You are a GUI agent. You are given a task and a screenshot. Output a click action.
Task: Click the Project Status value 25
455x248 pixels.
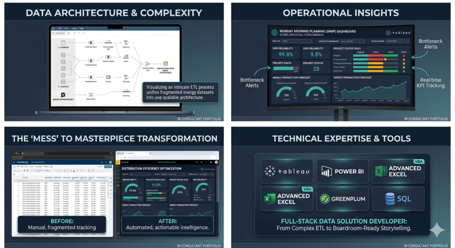(316, 69)
